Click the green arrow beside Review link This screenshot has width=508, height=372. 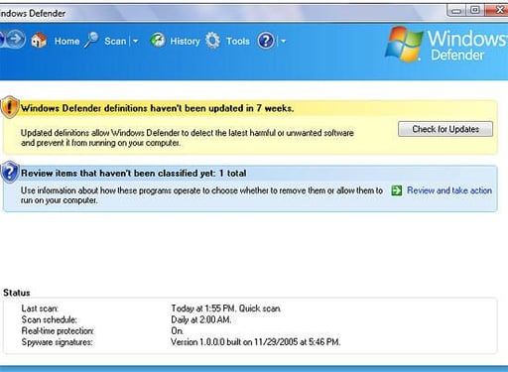(397, 190)
